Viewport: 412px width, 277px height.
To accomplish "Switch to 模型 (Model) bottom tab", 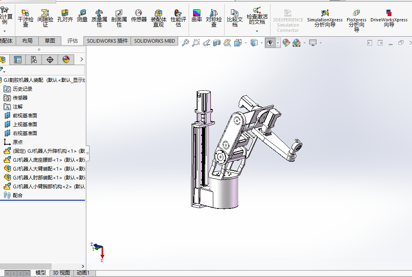I will [40, 273].
